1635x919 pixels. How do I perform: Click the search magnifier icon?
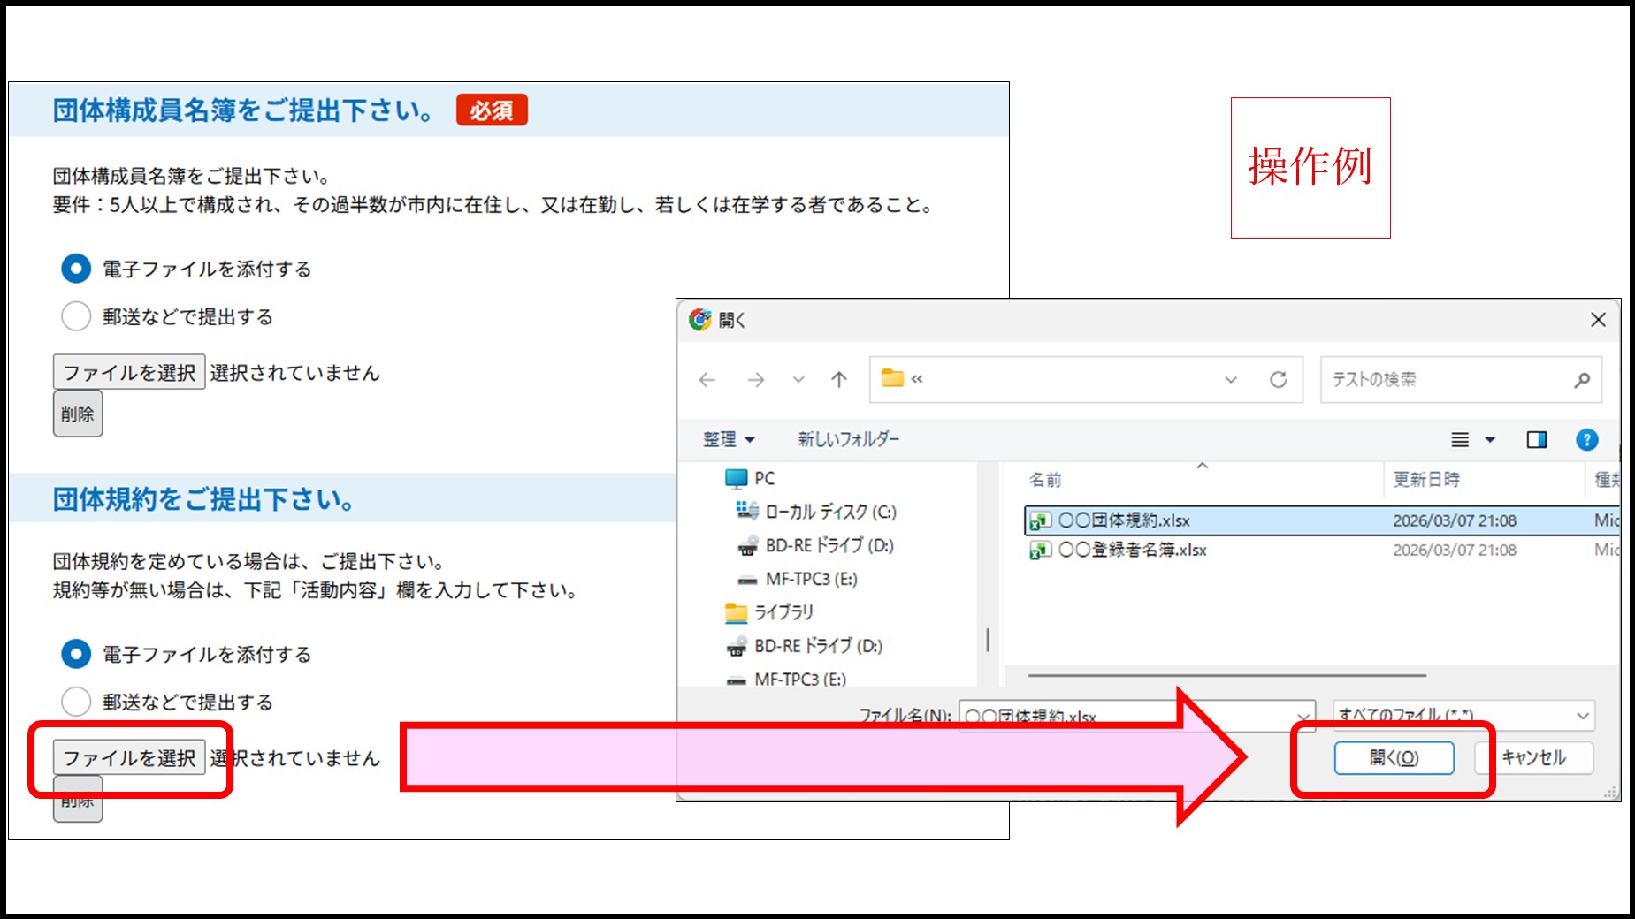1581,380
